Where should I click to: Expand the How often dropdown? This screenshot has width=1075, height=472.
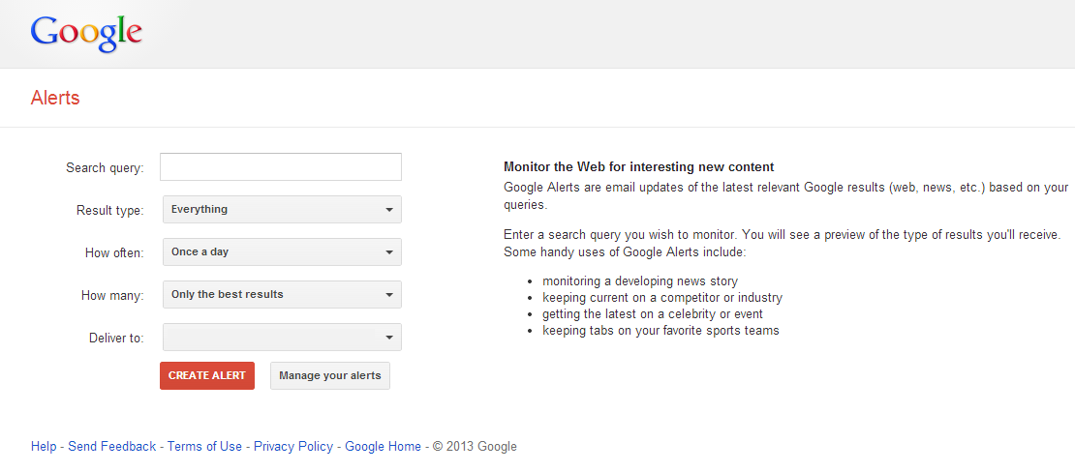coord(282,252)
